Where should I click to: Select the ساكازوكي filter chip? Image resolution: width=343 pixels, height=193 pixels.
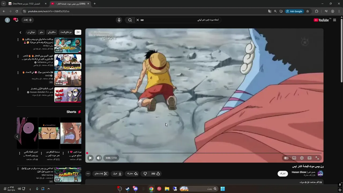52,32
